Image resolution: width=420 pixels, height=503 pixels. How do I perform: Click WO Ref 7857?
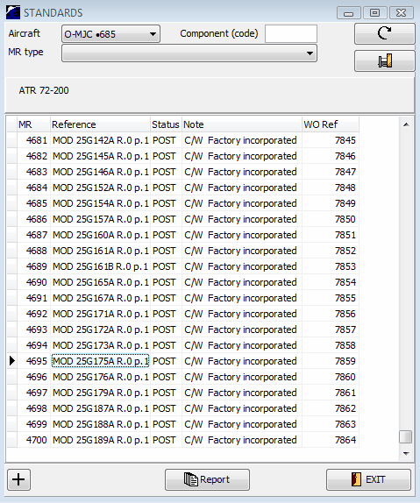pyautogui.click(x=331, y=329)
